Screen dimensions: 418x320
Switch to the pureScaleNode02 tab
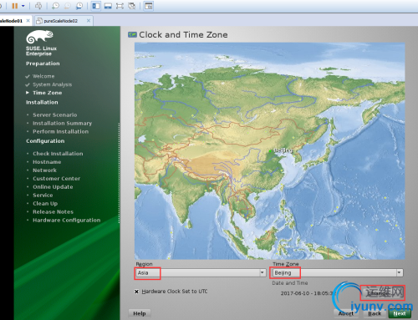[60, 21]
